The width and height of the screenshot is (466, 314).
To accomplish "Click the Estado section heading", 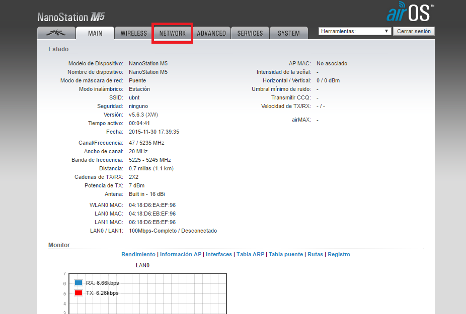I will click(x=58, y=49).
